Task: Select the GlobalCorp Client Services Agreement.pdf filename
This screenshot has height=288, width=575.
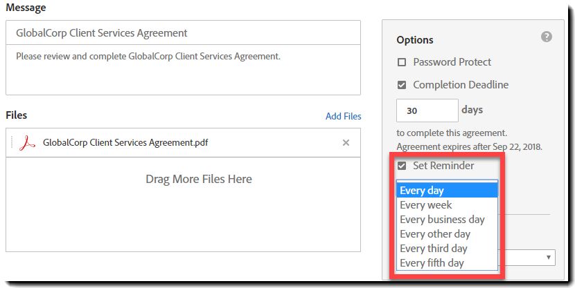Action: click(125, 142)
